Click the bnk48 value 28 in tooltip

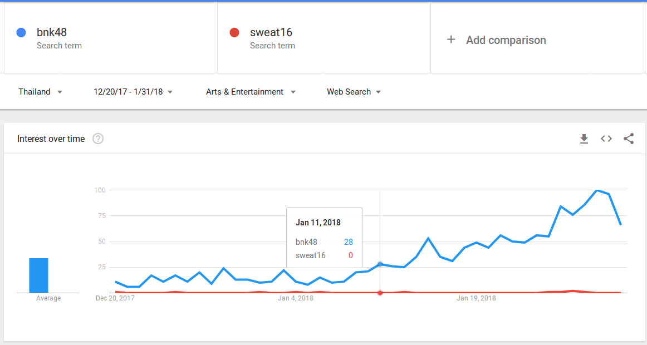[x=348, y=242]
